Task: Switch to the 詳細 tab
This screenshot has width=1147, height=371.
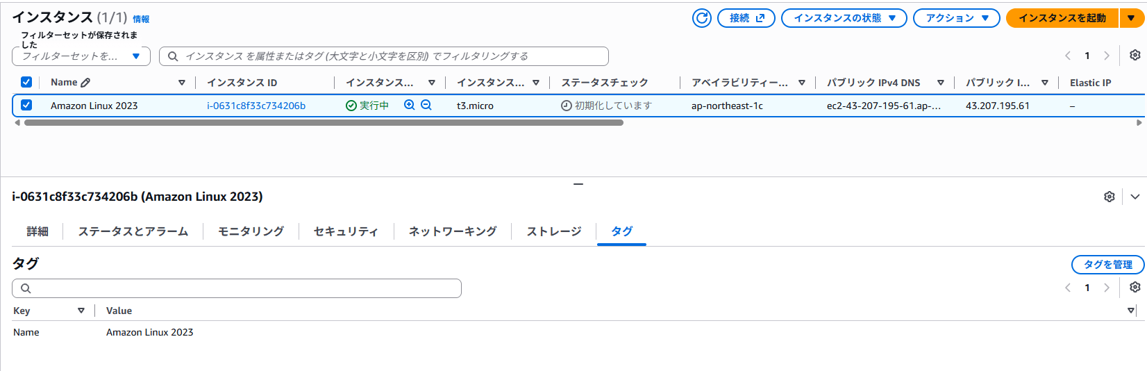Action: [x=37, y=231]
